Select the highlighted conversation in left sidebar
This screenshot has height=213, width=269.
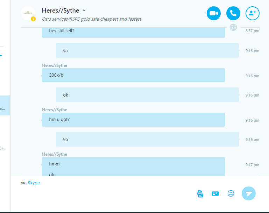(5, 106)
